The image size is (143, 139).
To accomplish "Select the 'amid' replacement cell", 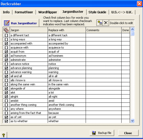I will point(67,101).
